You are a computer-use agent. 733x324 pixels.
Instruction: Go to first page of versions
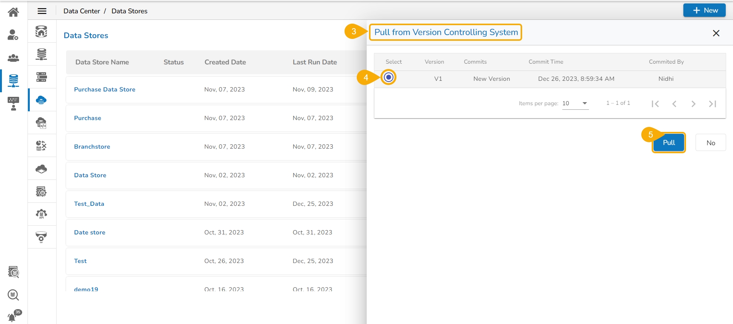point(655,104)
